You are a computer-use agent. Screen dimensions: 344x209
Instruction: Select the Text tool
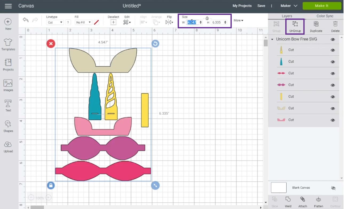pyautogui.click(x=8, y=106)
